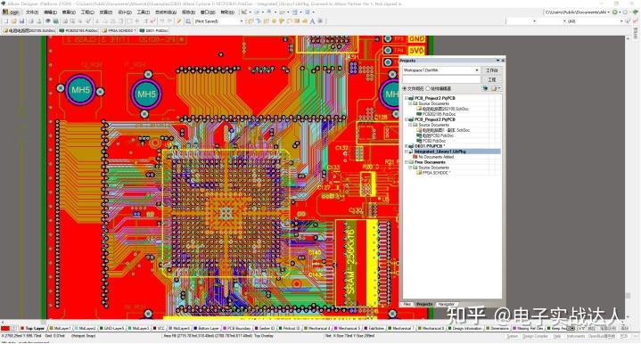Image resolution: width=641 pixels, height=344 pixels.
Task: Switch to the DB31.PcbDoc document tab
Action: point(153,30)
